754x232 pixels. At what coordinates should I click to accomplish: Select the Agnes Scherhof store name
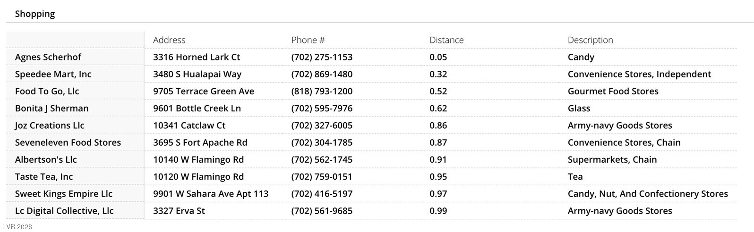point(48,57)
